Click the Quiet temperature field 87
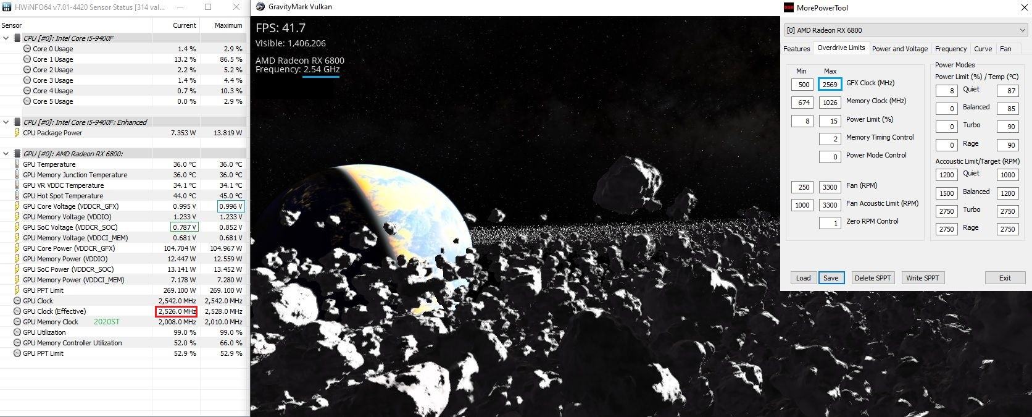Screen dimensions: 1032x417 click(x=1008, y=91)
